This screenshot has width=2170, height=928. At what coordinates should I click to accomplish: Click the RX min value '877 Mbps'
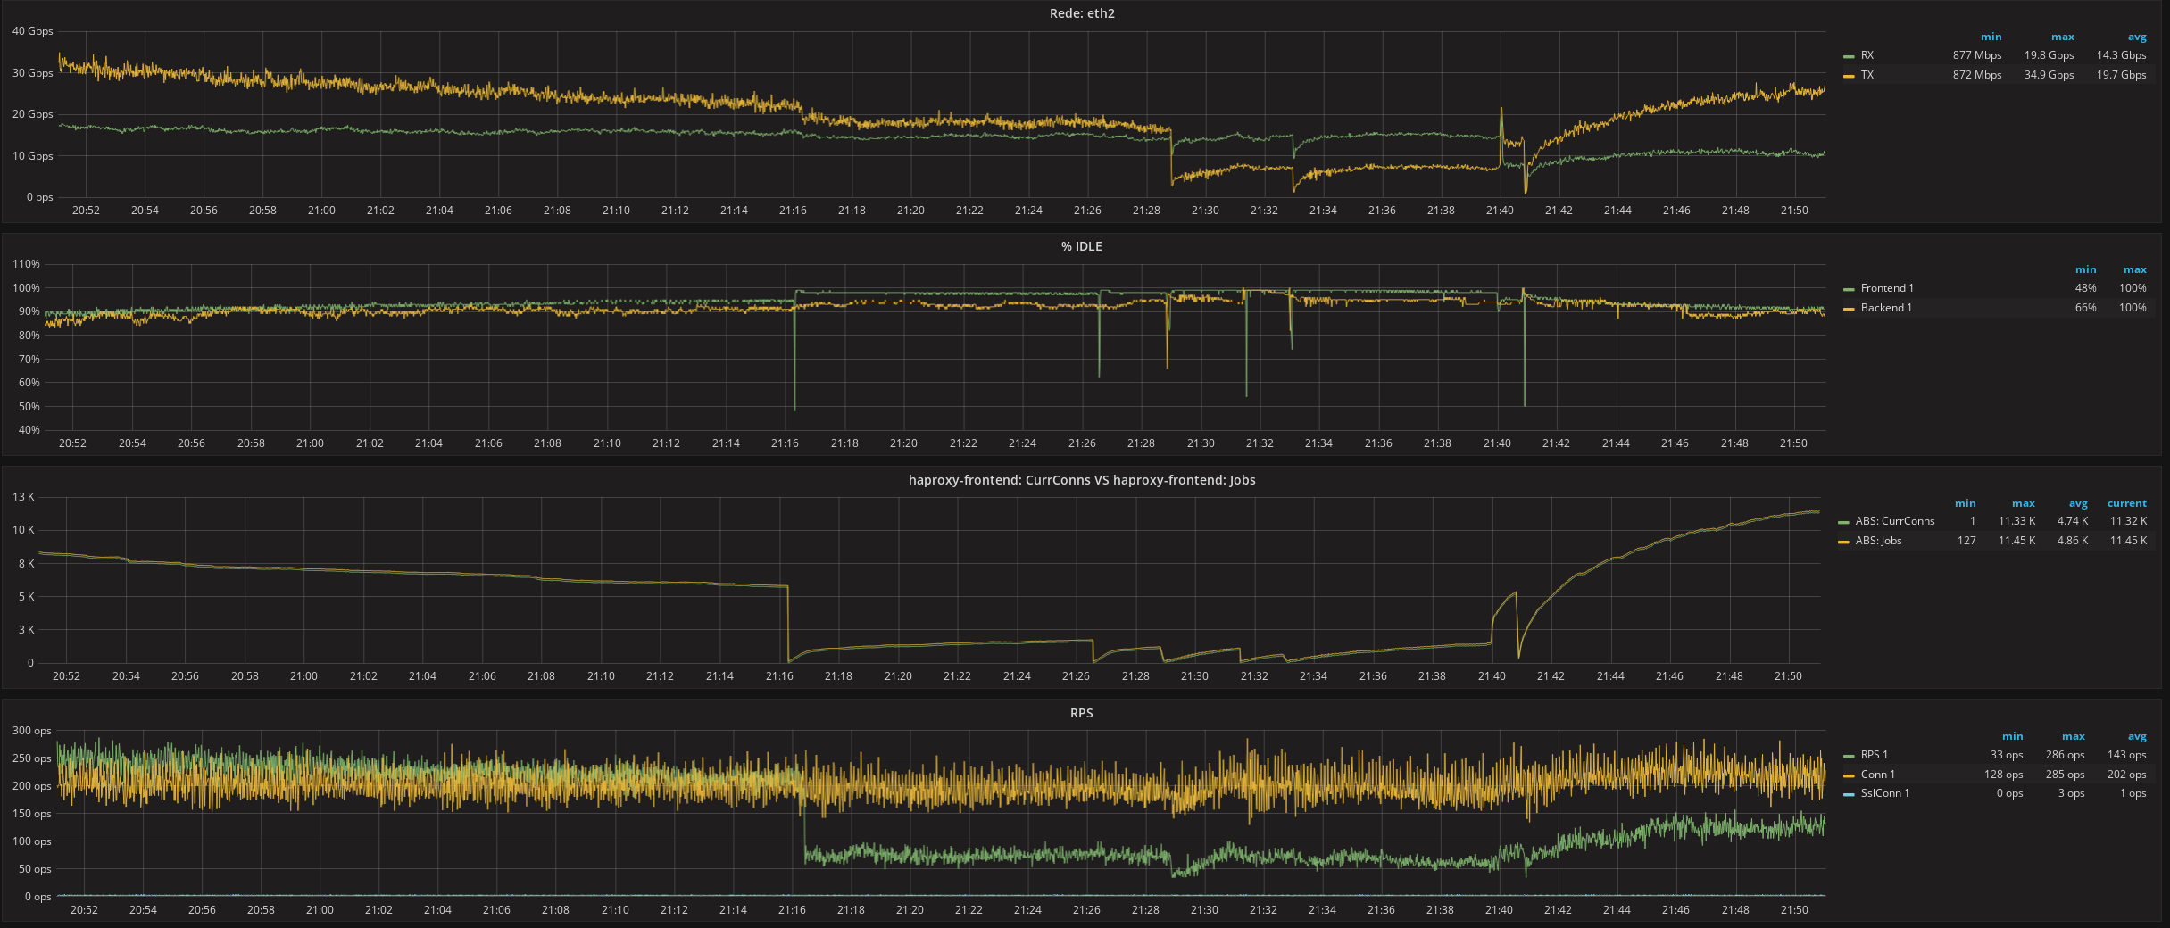coord(1977,55)
